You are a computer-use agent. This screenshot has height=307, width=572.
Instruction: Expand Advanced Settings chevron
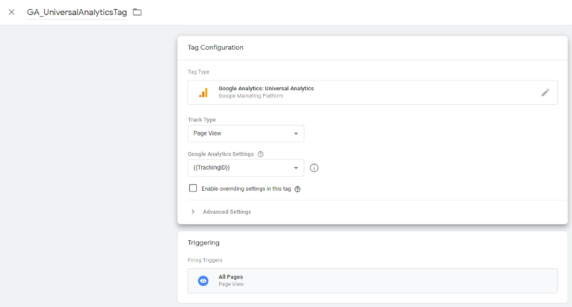[193, 212]
